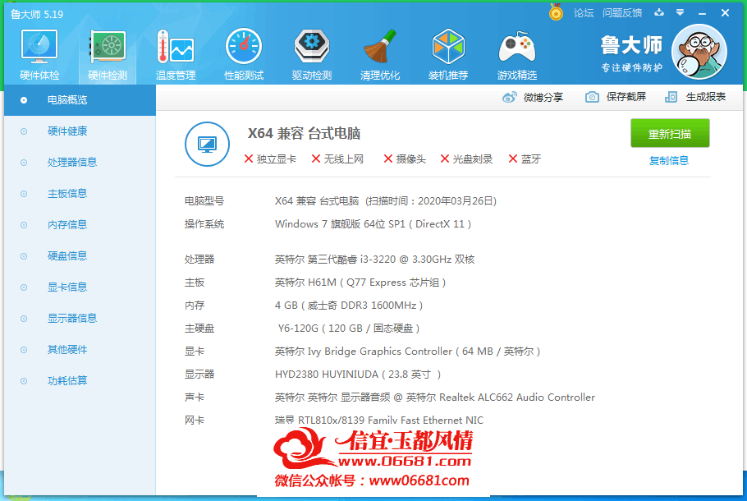
Task: Open 显示器信息 sidebar item
Action: pos(80,318)
